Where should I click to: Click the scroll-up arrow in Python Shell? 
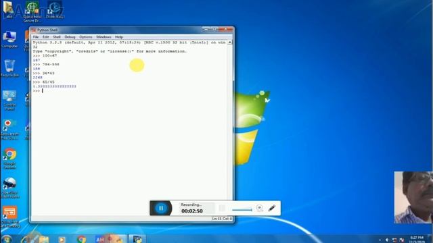(230, 43)
